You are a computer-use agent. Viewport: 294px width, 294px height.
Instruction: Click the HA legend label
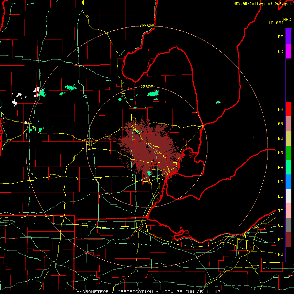pos(280,109)
